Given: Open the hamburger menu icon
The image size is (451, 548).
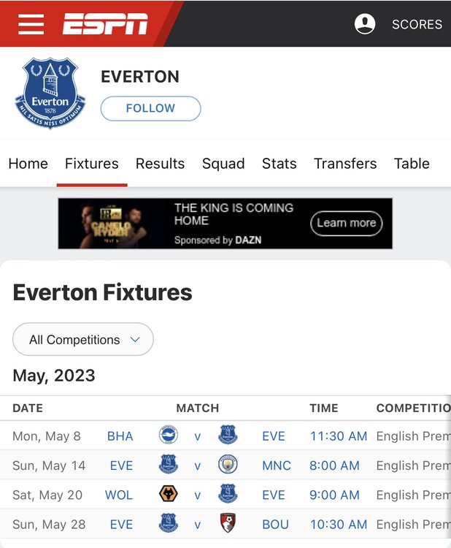Looking at the screenshot, I should coord(31,23).
